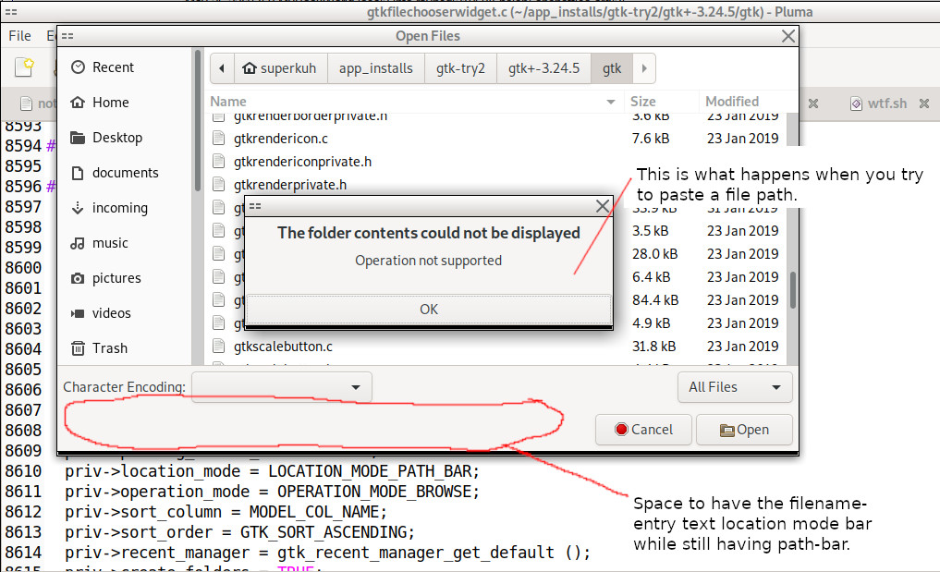Image resolution: width=940 pixels, height=572 pixels.
Task: Close the Open Files dialog
Action: (788, 36)
